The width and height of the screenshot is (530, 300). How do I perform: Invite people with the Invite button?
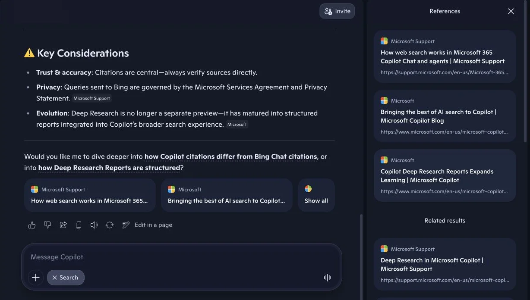pos(337,11)
